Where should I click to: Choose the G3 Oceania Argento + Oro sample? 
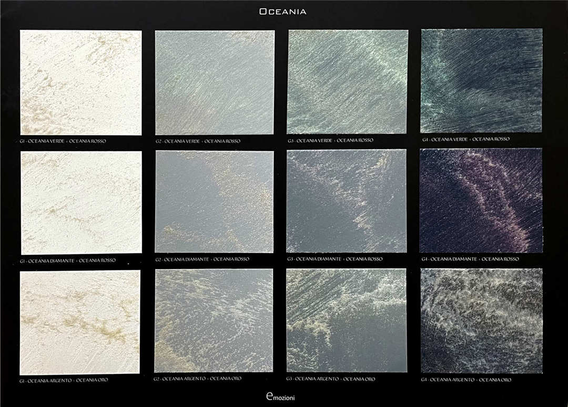pyautogui.click(x=346, y=320)
